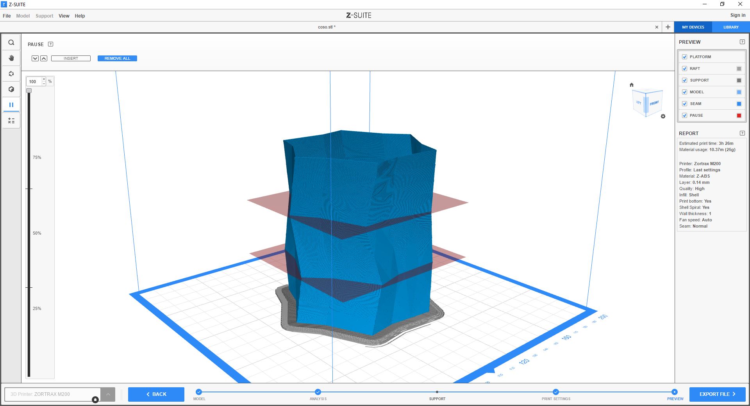
Task: Open the Report panel help icon
Action: coord(742,133)
